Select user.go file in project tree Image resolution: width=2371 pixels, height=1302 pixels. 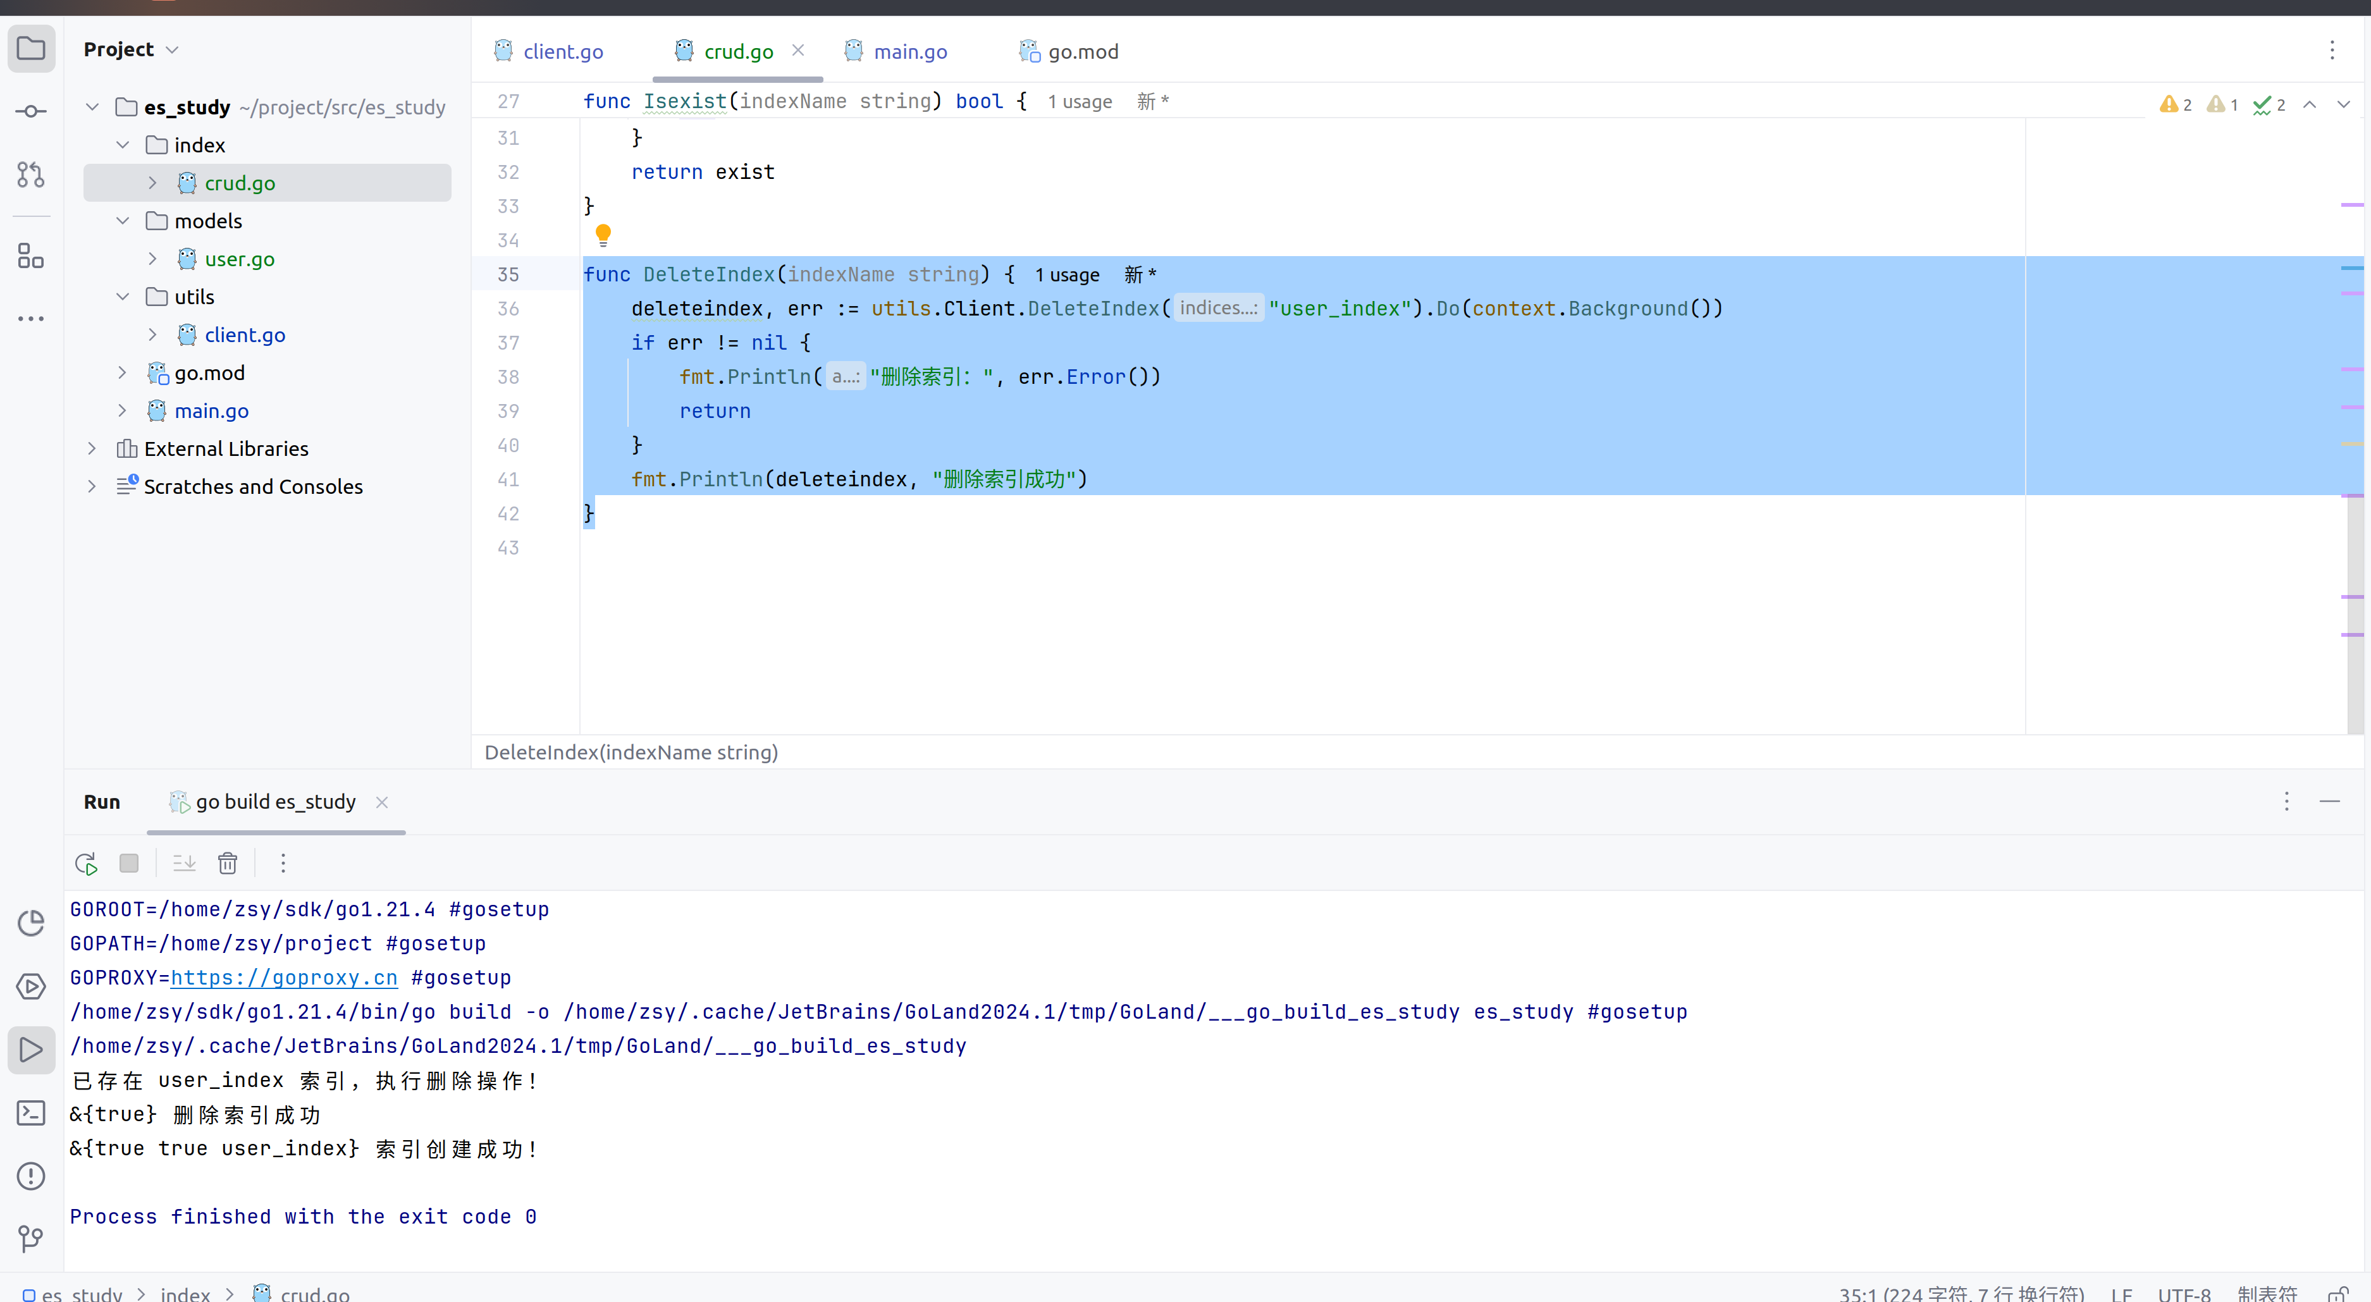tap(239, 259)
